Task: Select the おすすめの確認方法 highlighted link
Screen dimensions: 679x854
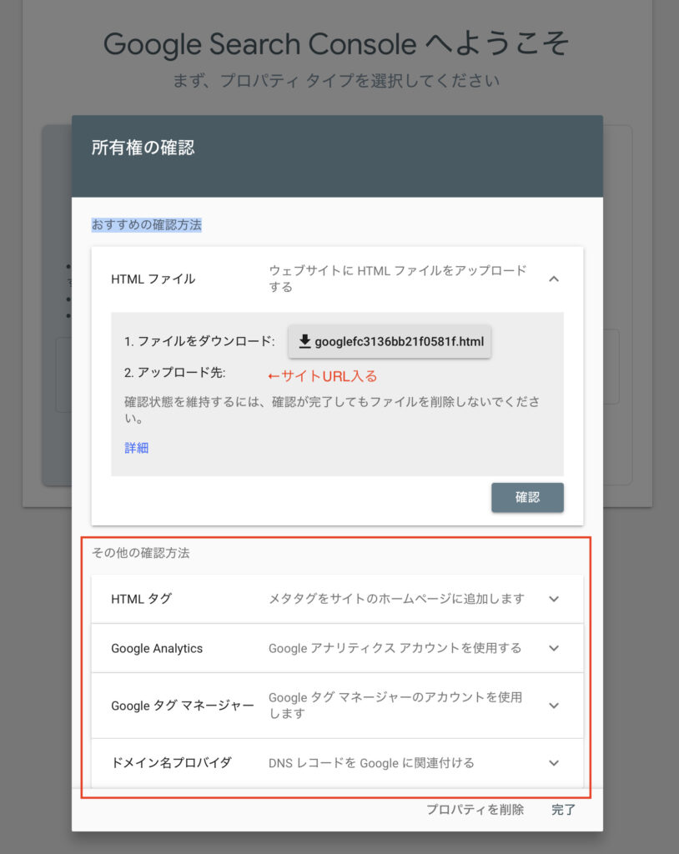Action: click(146, 225)
